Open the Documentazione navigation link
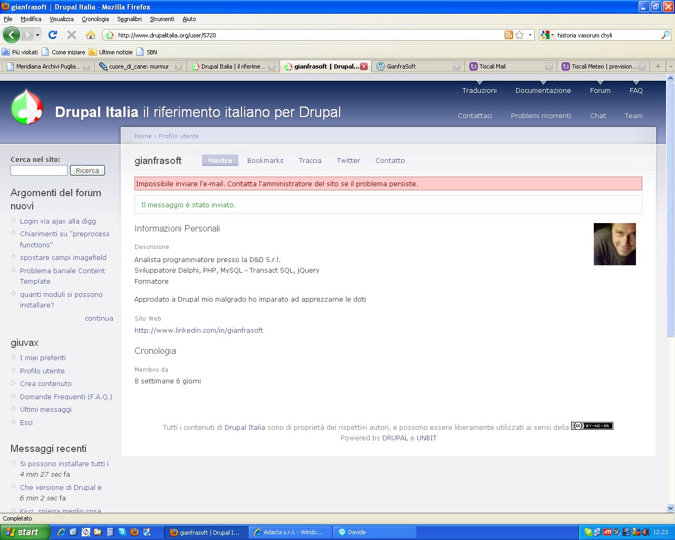Image resolution: width=675 pixels, height=540 pixels. tap(543, 90)
